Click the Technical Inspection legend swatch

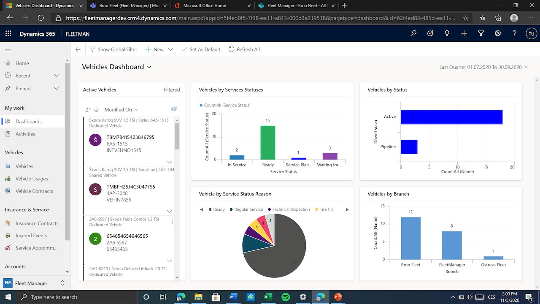[270, 209]
